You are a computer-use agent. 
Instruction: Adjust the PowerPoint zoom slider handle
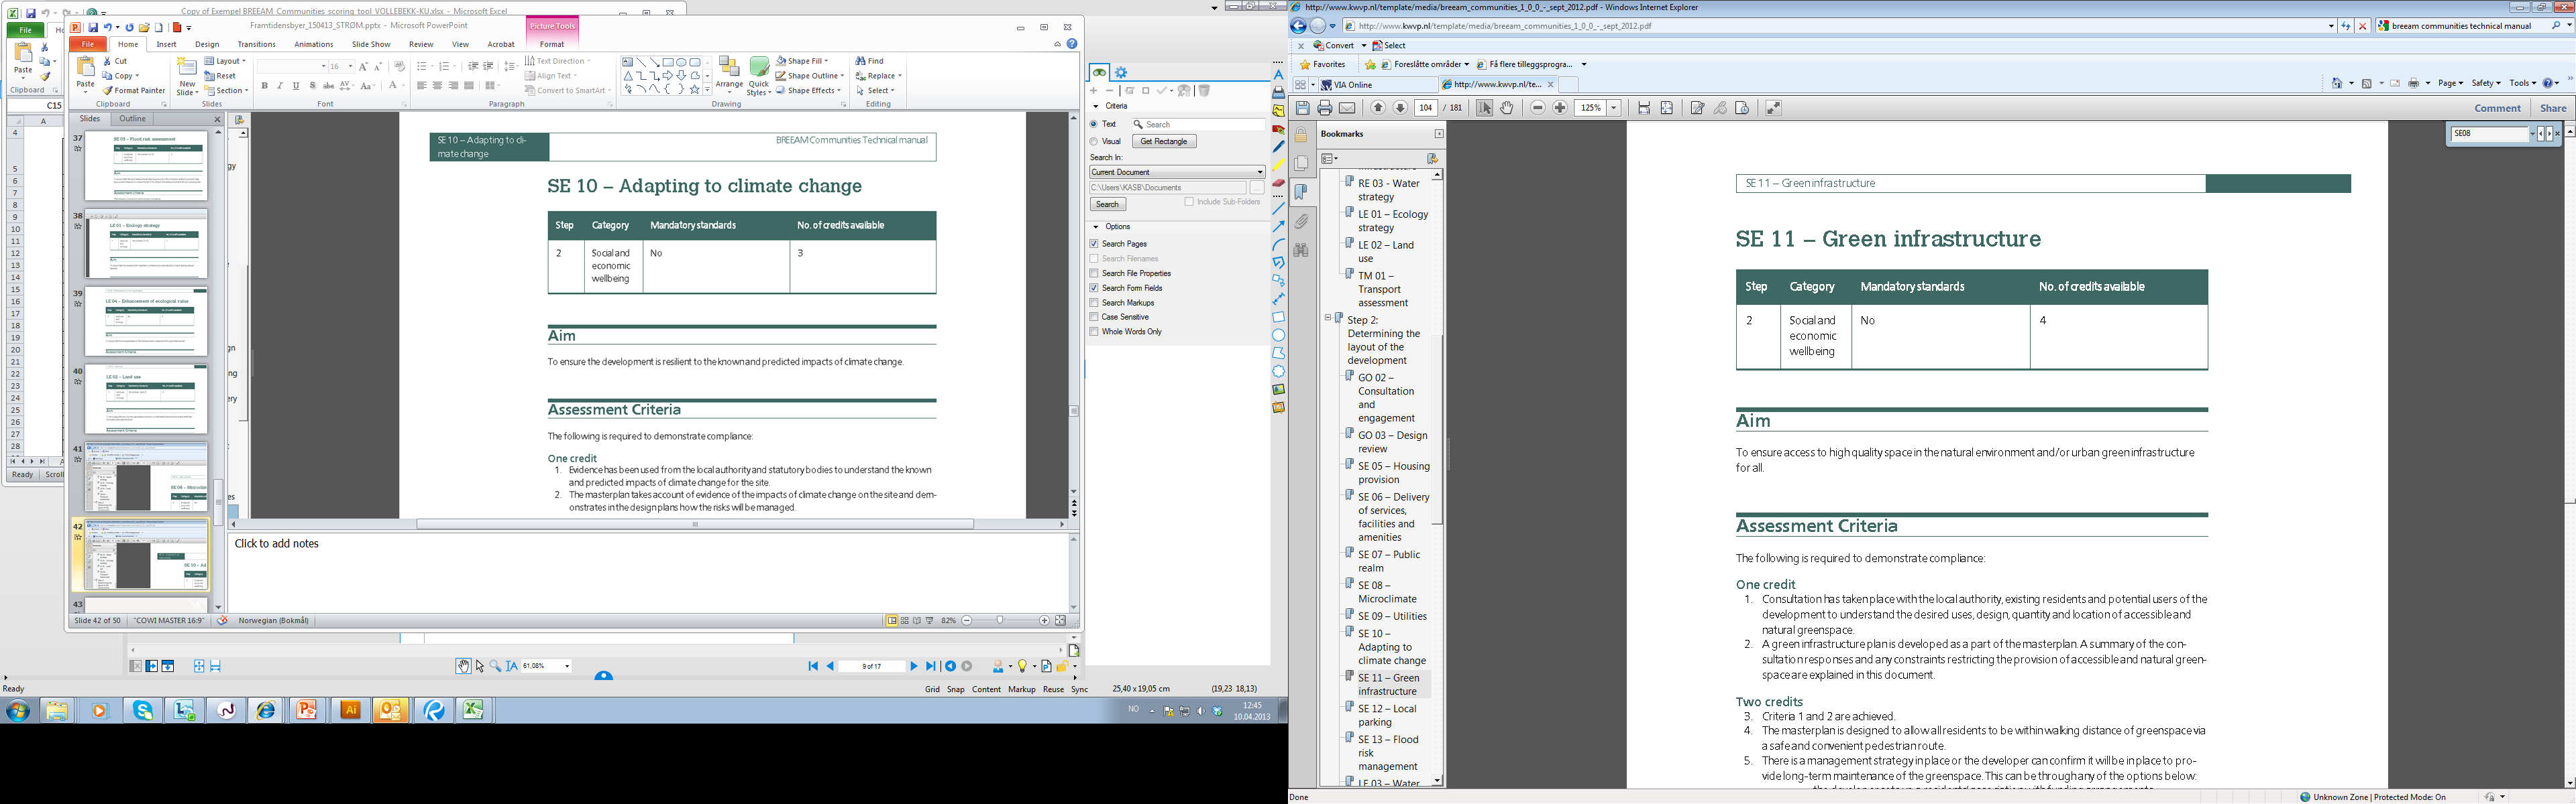coord(1000,620)
